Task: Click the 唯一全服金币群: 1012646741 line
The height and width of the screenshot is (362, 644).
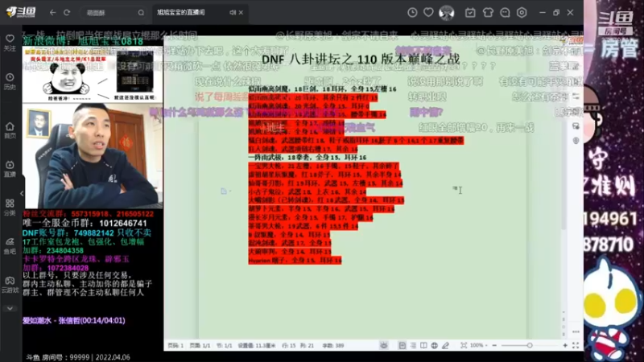Action: click(x=85, y=224)
